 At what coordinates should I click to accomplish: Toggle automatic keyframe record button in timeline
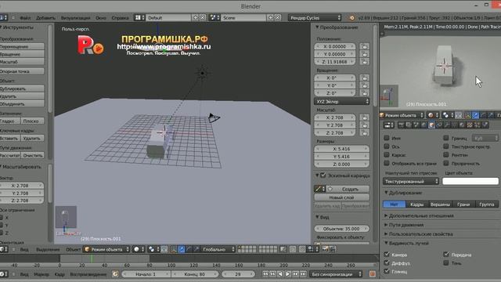click(373, 274)
